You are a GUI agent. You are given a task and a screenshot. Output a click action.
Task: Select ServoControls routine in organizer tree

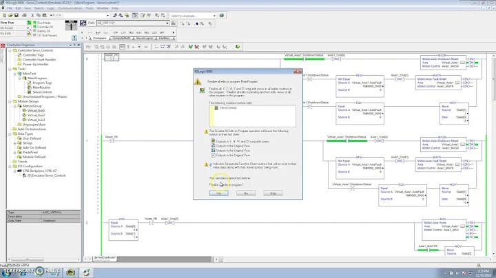tap(42, 92)
